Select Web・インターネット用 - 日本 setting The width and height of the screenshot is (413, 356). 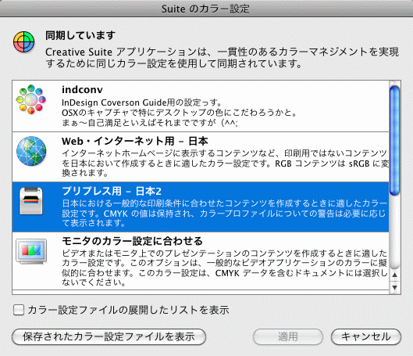(201, 157)
